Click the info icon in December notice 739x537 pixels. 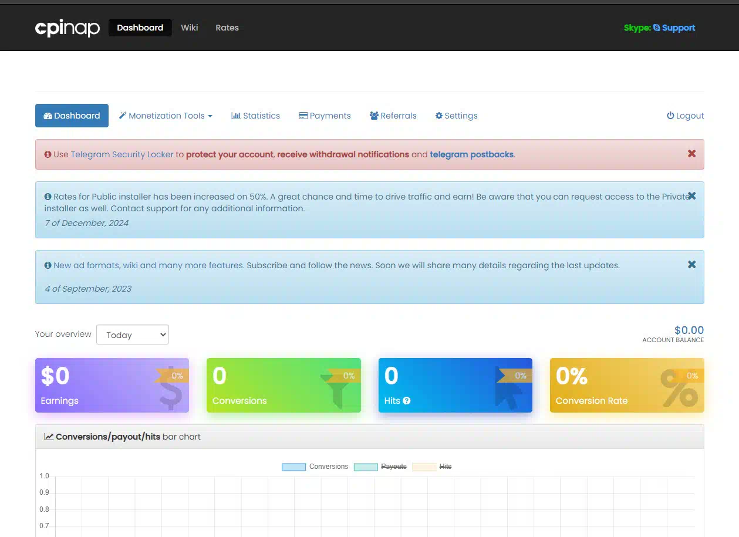(48, 197)
